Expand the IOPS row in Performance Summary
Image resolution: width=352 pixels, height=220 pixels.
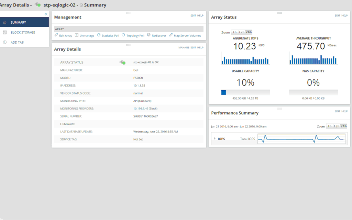point(215,139)
